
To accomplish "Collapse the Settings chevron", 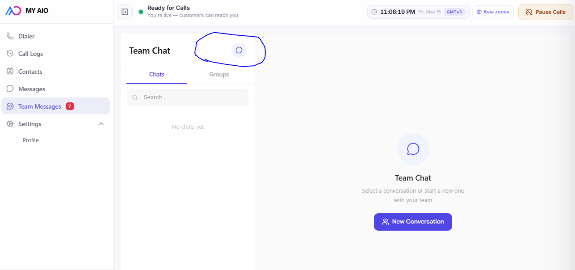I will pos(101,124).
